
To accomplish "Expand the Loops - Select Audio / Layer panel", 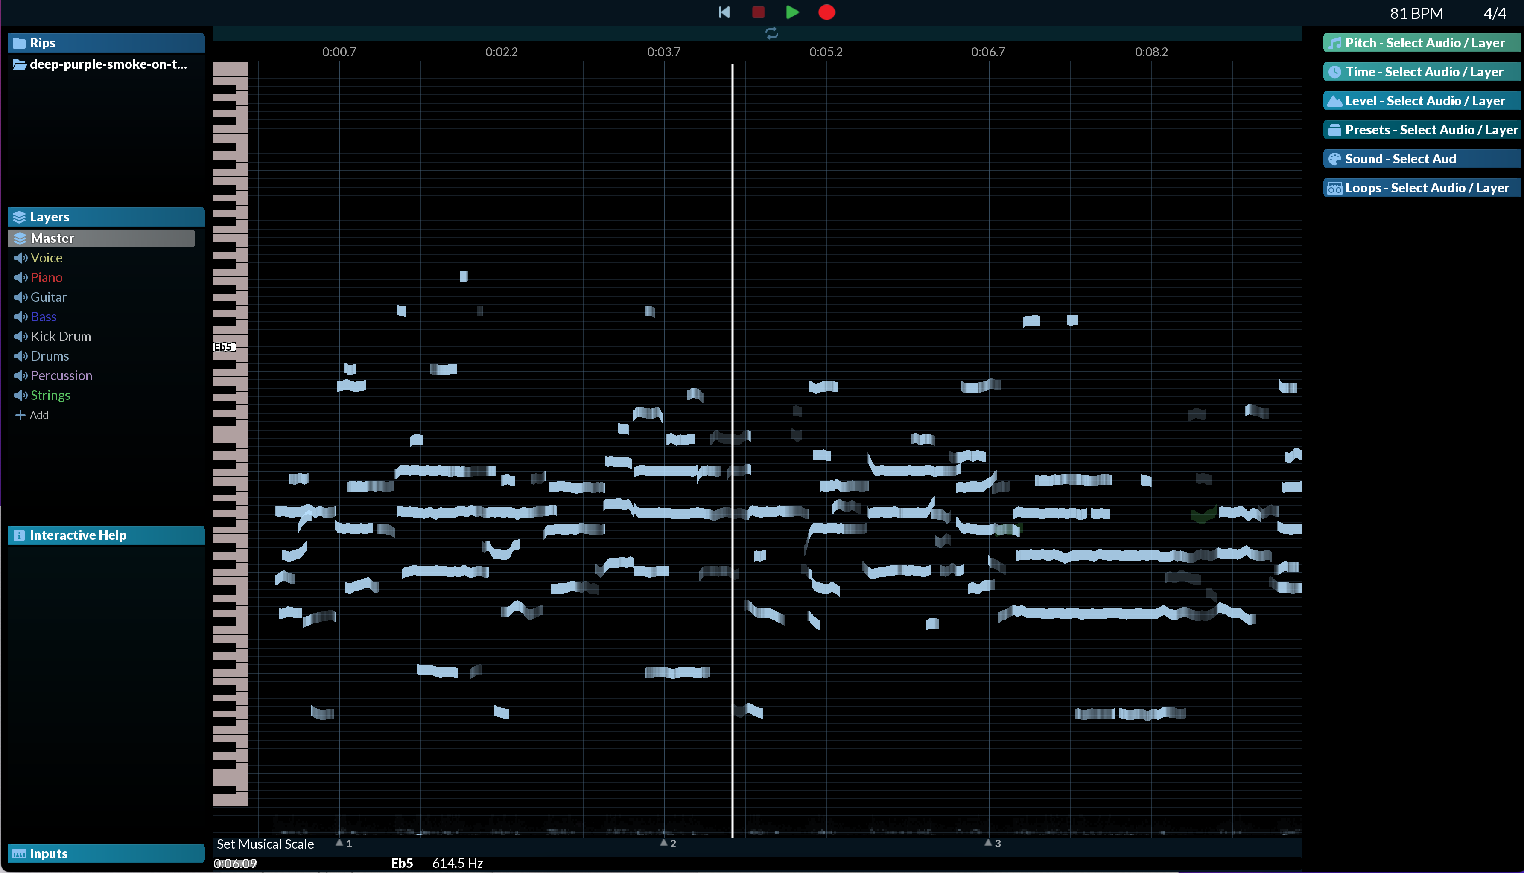I will pyautogui.click(x=1421, y=187).
